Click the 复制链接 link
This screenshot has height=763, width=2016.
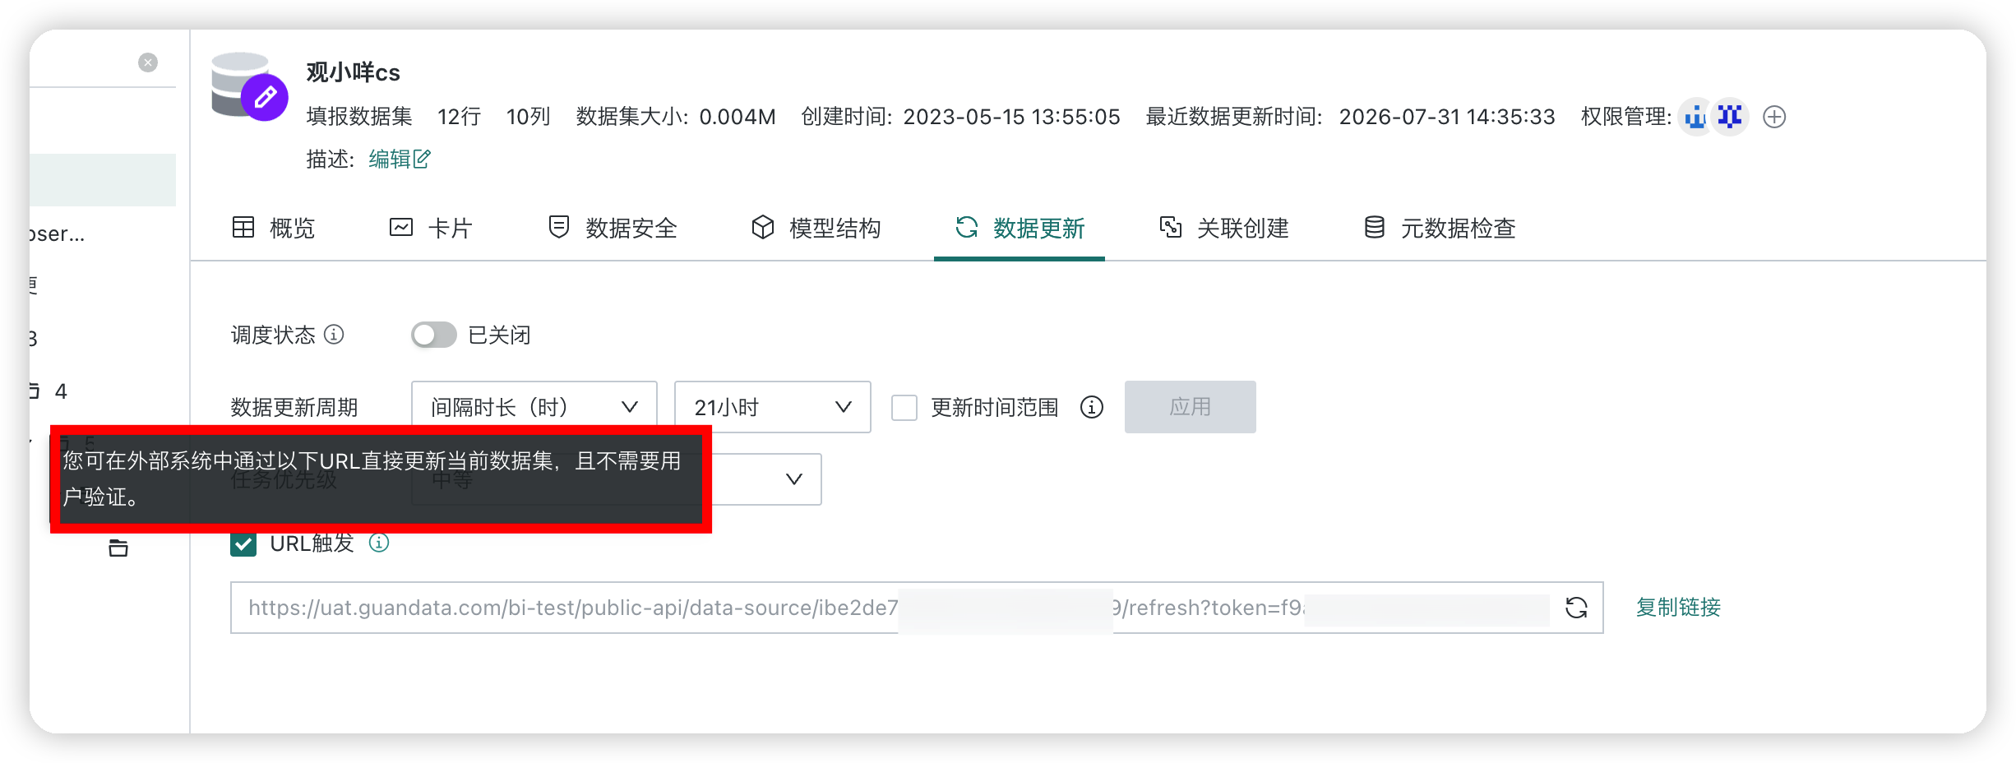1678,608
